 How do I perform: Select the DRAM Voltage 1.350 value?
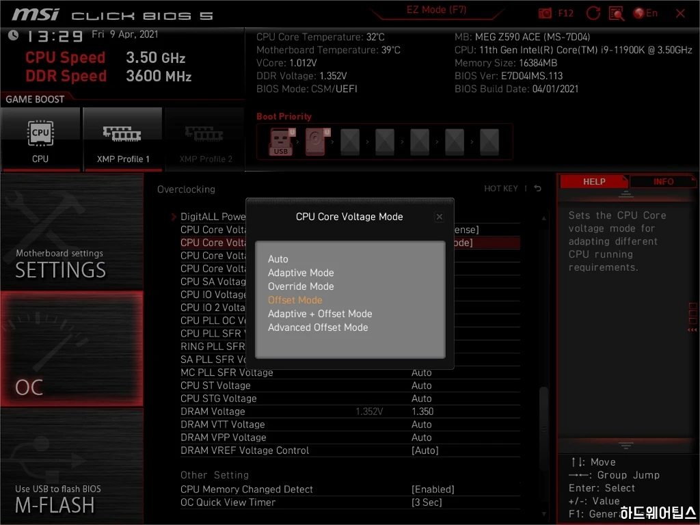point(422,412)
